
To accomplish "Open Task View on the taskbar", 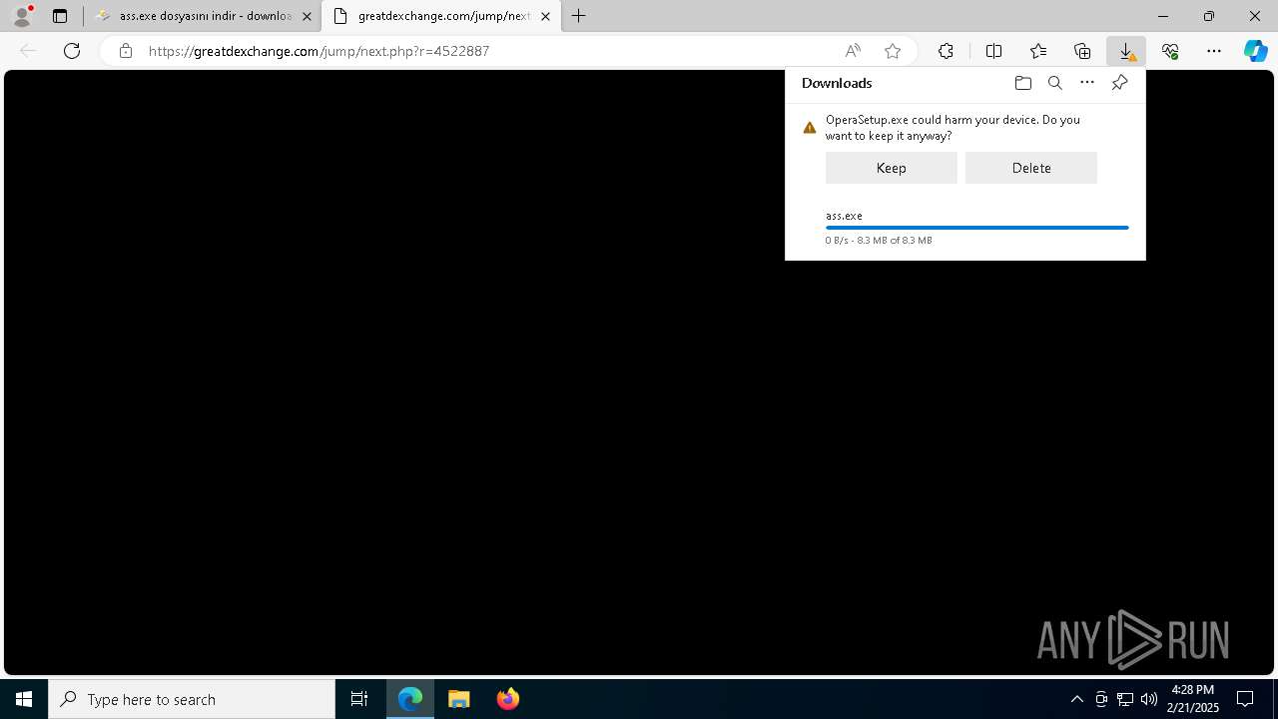I will coord(359,699).
